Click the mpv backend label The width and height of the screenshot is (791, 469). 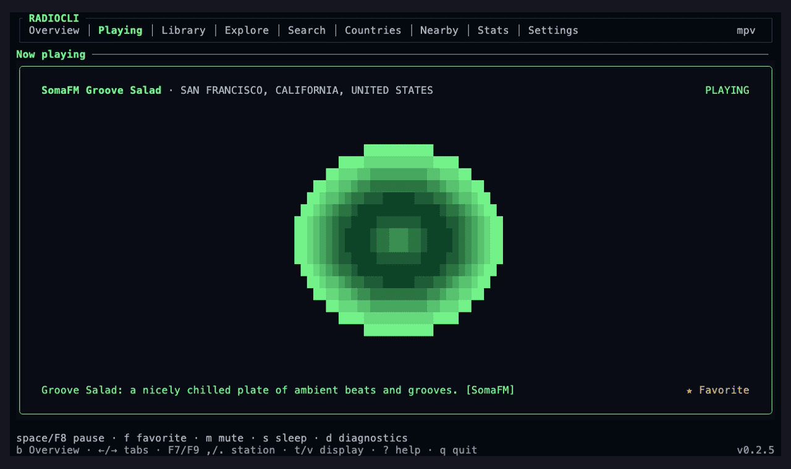tap(746, 30)
